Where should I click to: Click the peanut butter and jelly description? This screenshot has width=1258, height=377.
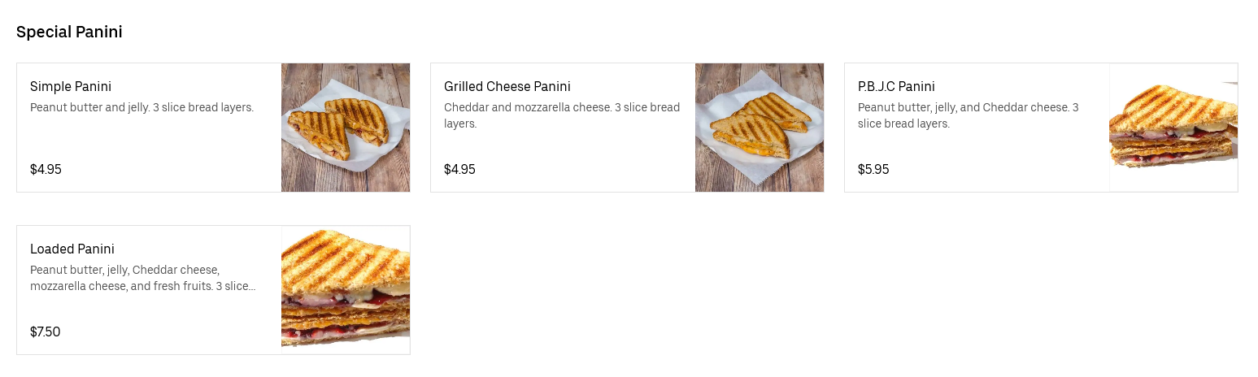click(x=141, y=107)
